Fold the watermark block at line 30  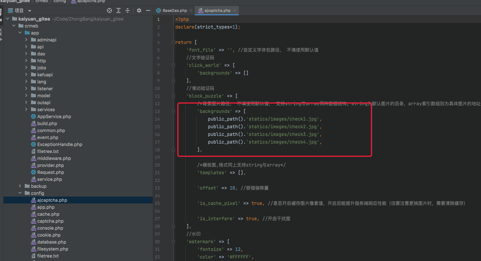(x=173, y=242)
